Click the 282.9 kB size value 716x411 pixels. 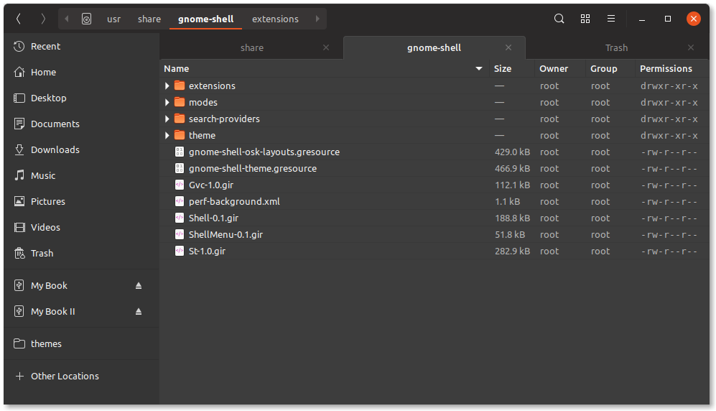[x=512, y=251]
